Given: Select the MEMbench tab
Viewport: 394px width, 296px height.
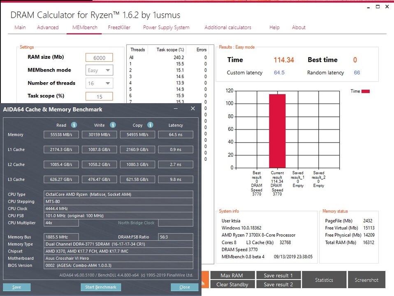Looking at the screenshot, I should pyautogui.click(x=85, y=28).
